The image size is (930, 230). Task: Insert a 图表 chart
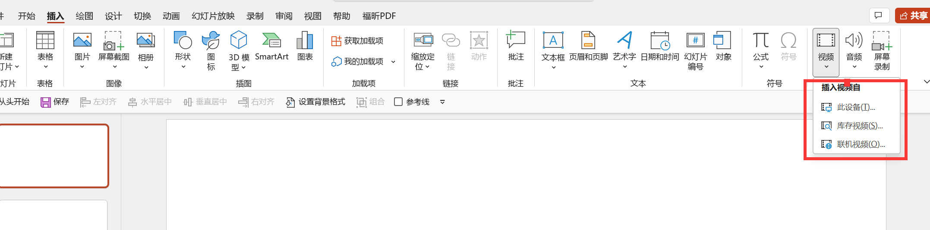click(305, 46)
